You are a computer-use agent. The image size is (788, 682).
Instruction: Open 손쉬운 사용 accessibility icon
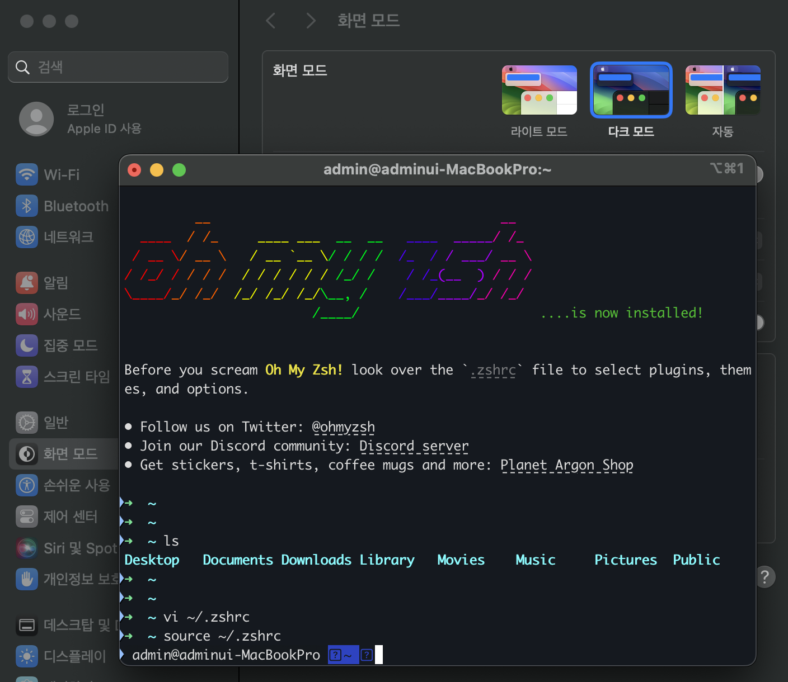[27, 485]
